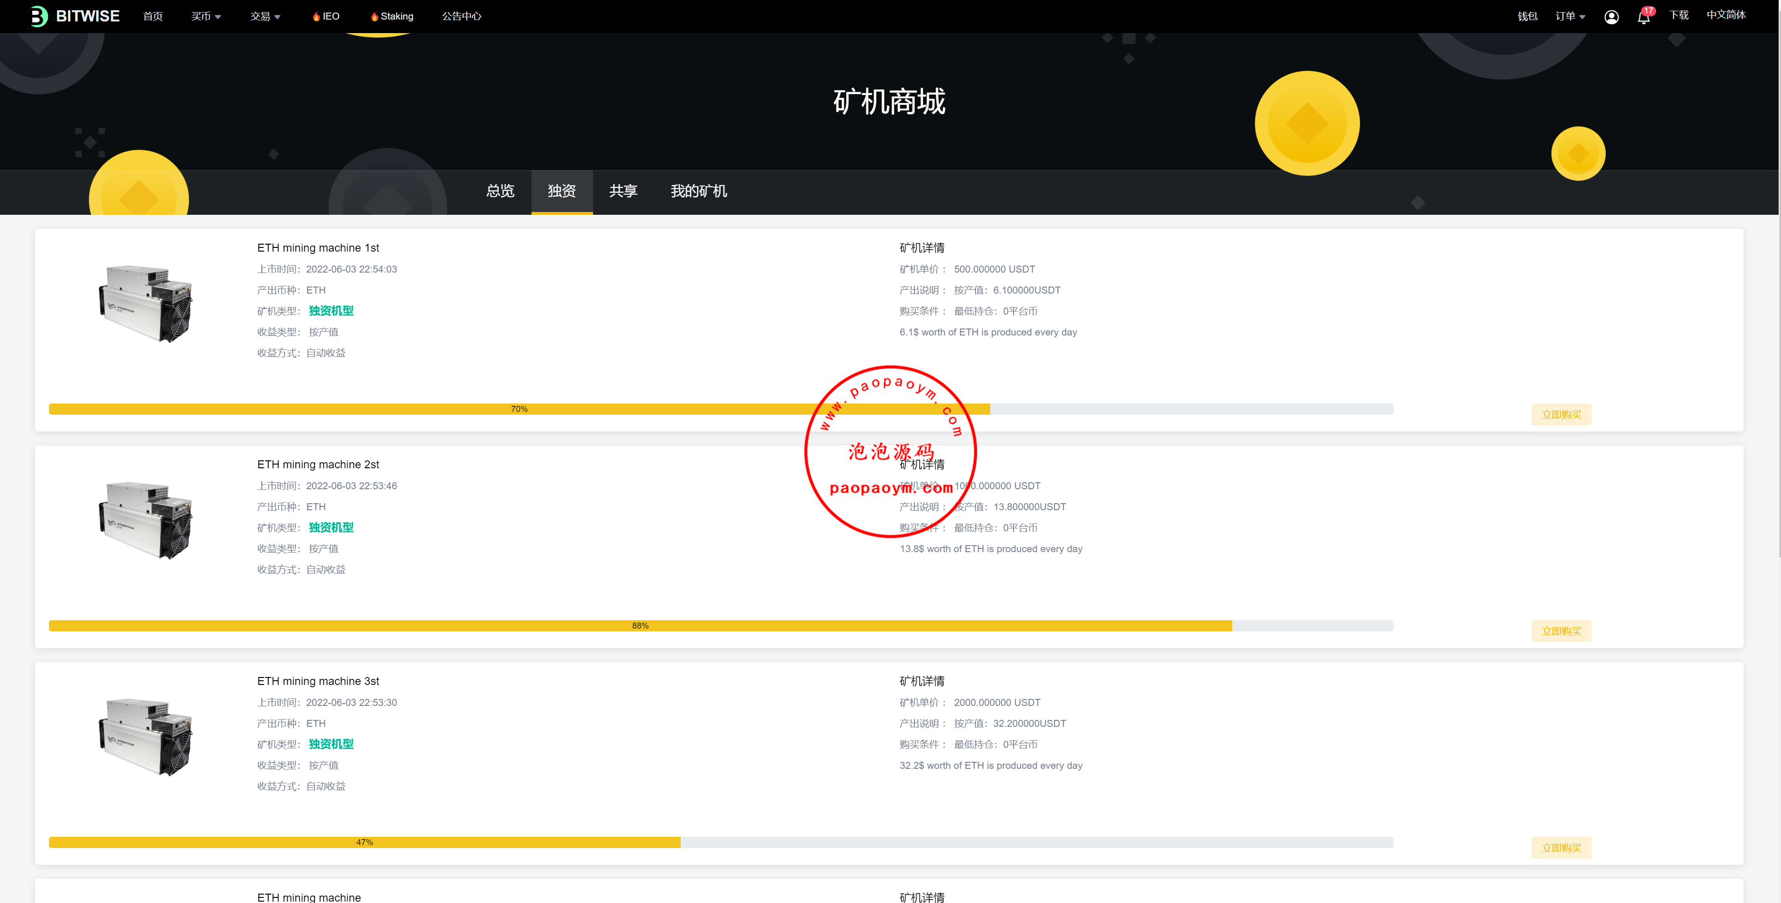This screenshot has height=903, width=1781.
Task: Open the user account profile icon
Action: point(1611,17)
